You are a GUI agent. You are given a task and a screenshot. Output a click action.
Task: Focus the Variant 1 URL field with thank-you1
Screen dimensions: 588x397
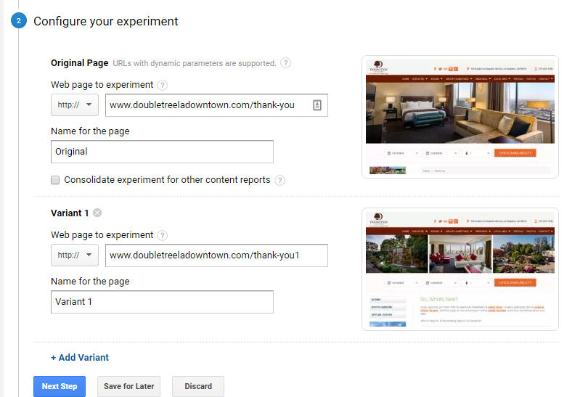pyautogui.click(x=216, y=255)
